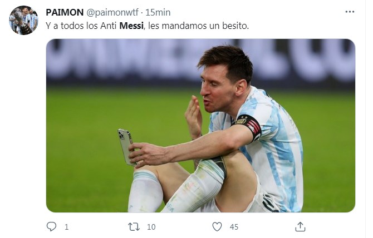Viewport: 373px width, 238px height.
Task: Visit the @paimonwtf handle
Action: (112, 12)
